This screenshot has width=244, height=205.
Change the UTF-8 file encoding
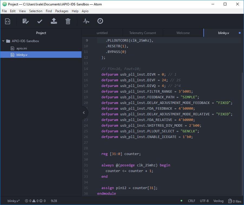click(204, 201)
